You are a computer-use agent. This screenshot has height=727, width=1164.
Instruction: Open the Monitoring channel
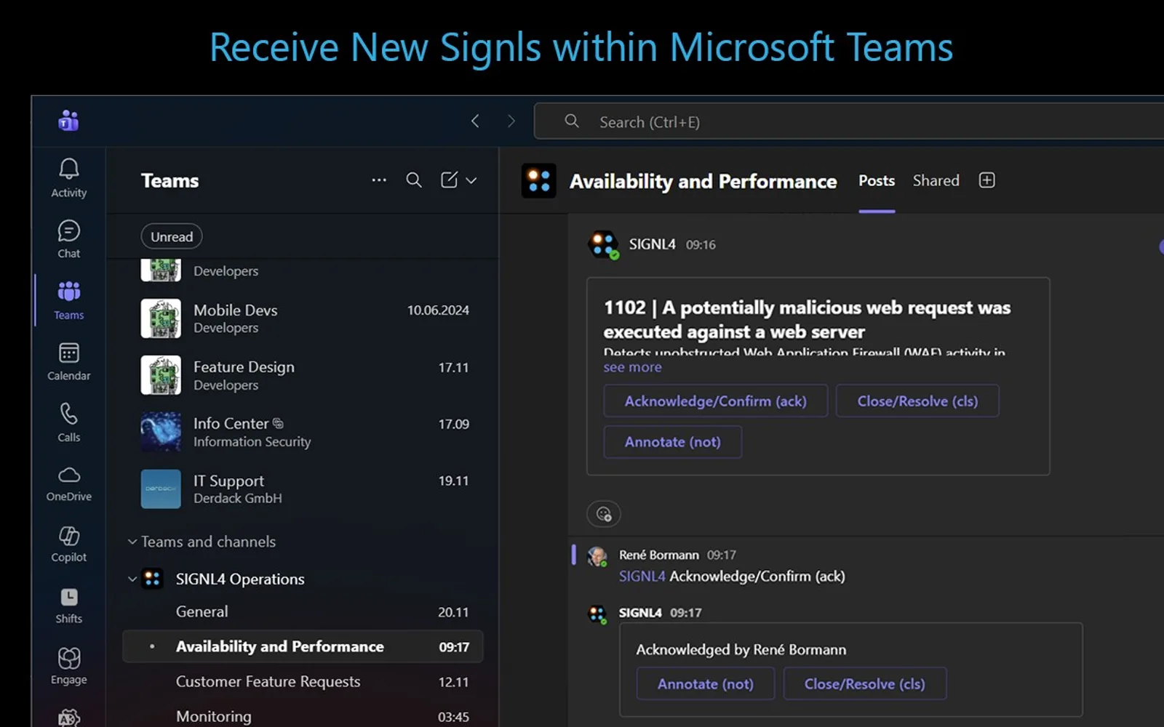pyautogui.click(x=303, y=717)
